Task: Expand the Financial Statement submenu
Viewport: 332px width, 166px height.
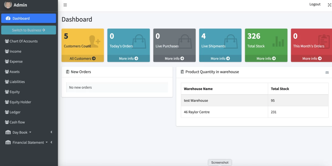Action: pyautogui.click(x=28, y=142)
